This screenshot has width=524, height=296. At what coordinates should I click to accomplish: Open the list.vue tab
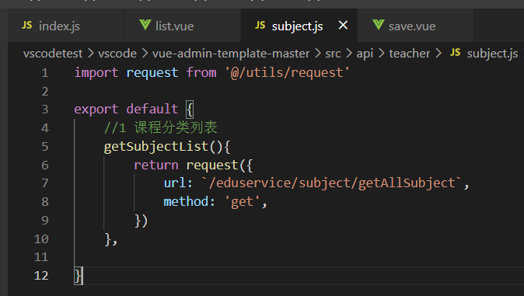(x=182, y=26)
